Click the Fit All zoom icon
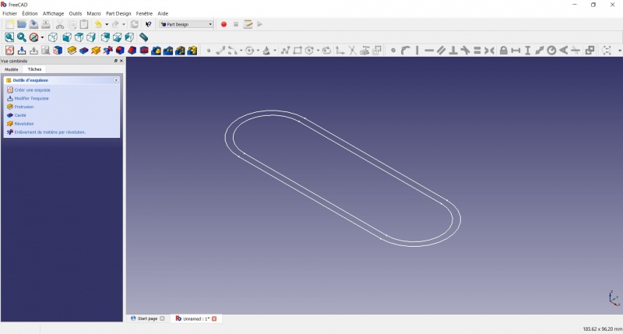 (x=9, y=37)
